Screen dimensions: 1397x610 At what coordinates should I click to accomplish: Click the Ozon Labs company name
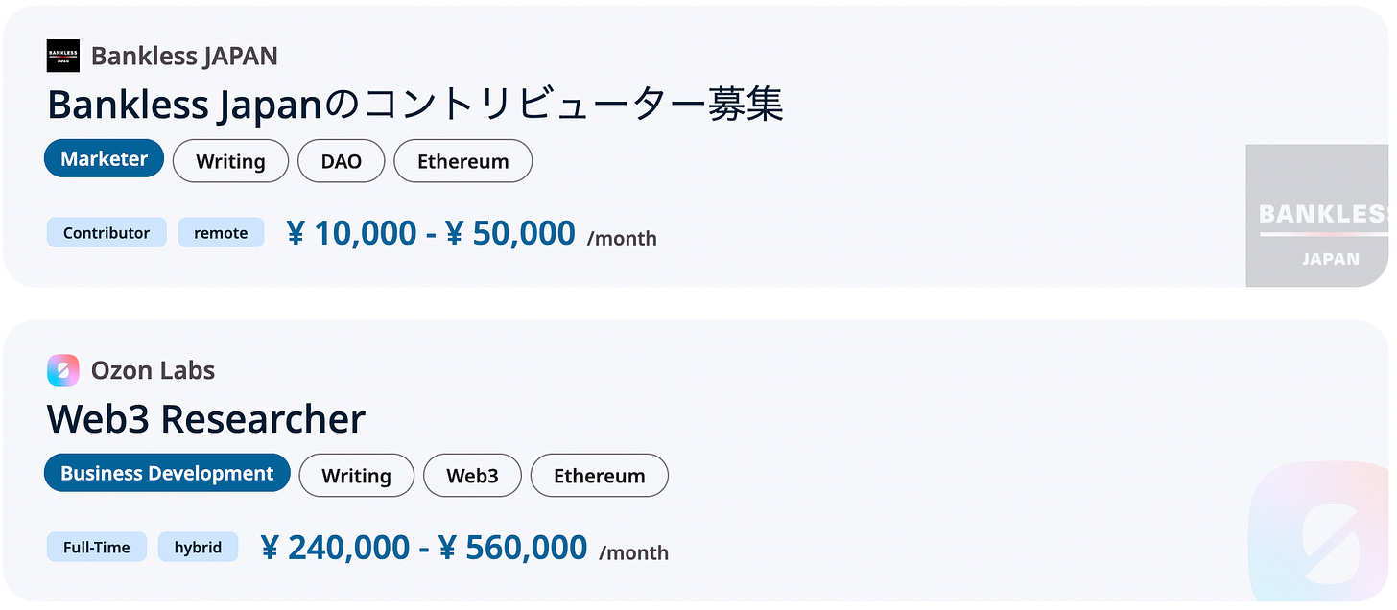(x=153, y=370)
